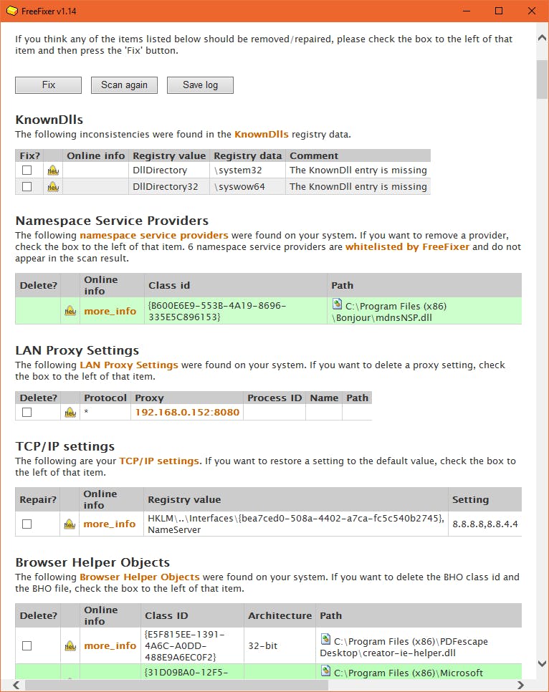Click the horizontal scrollbar thumb

[x=177, y=685]
